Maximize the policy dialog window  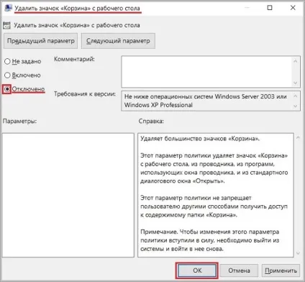270,8
